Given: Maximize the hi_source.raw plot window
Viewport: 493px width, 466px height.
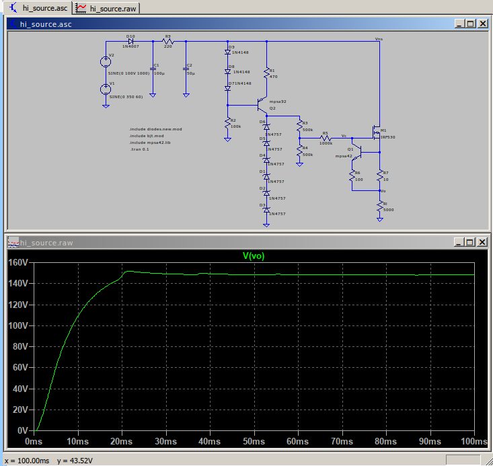Looking at the screenshot, I should 470,242.
